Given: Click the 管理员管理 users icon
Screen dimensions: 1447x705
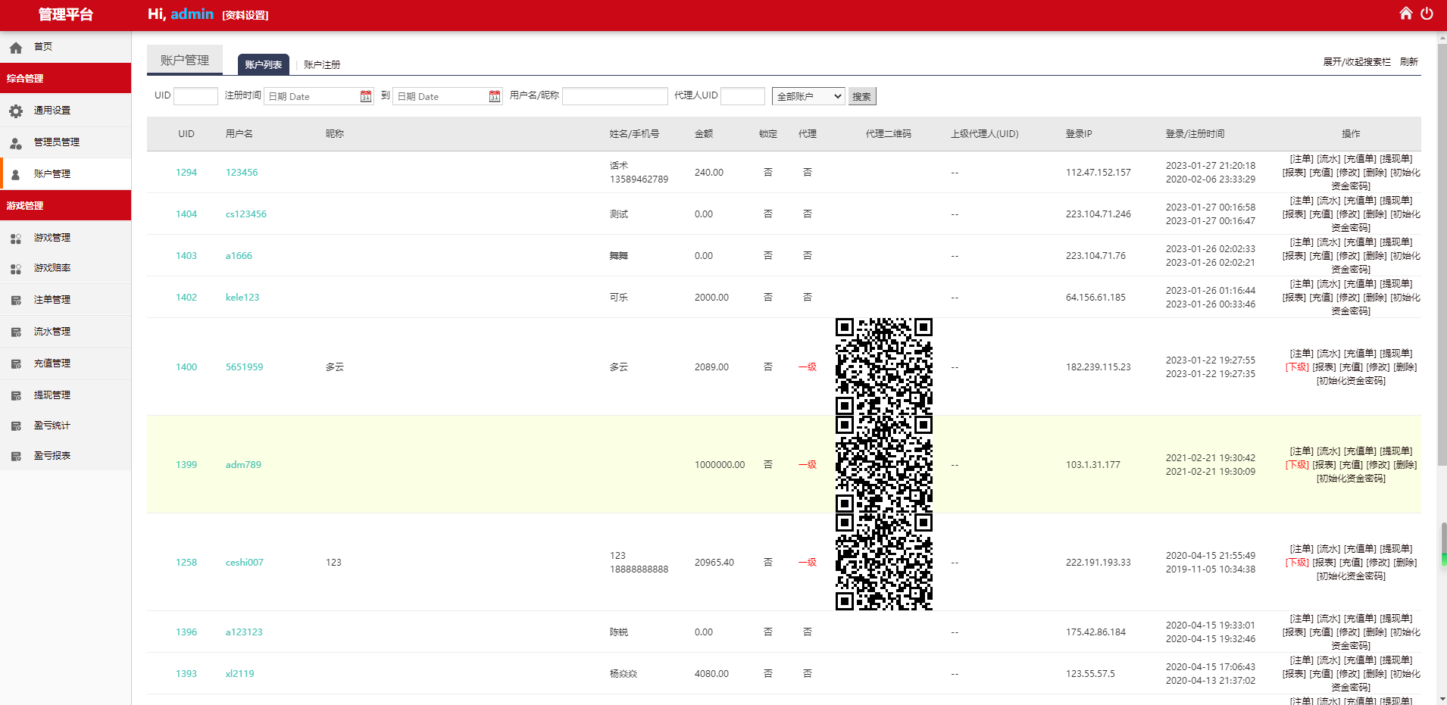Looking at the screenshot, I should coord(16,142).
